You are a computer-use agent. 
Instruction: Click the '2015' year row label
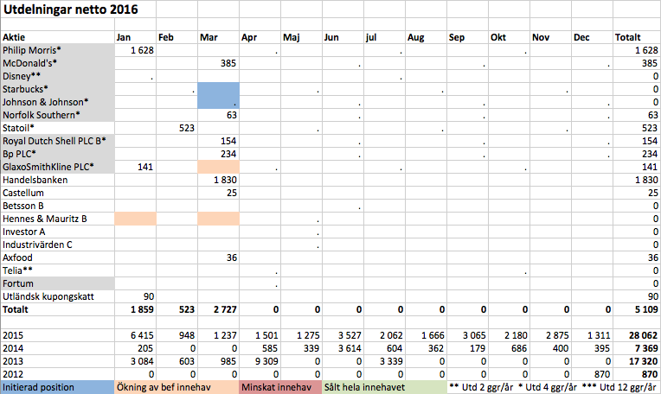57,335
